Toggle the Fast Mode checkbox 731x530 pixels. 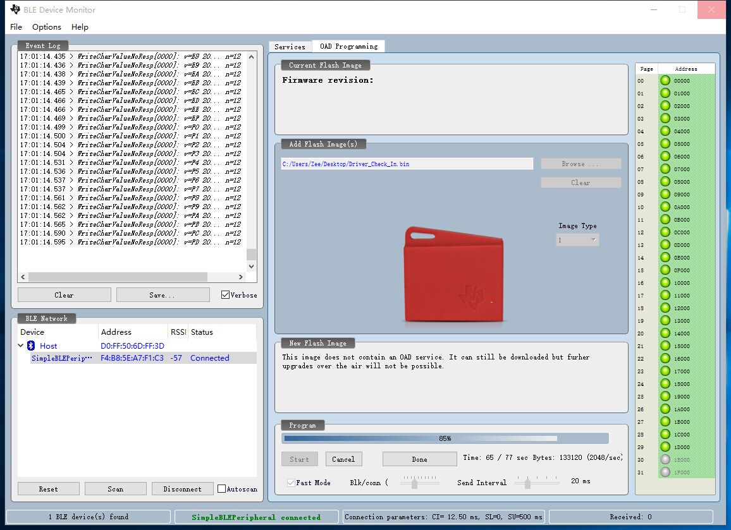(291, 483)
